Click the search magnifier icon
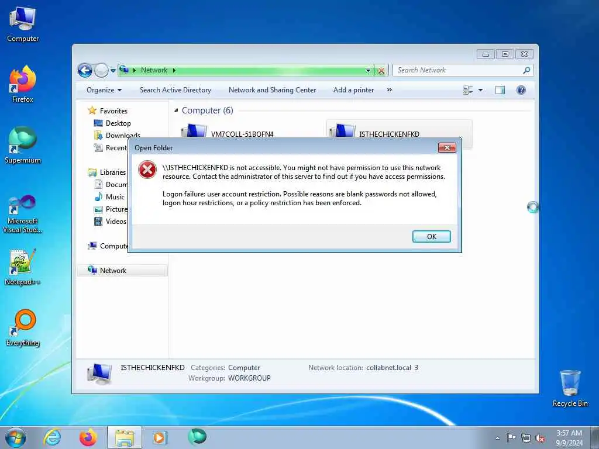599x449 pixels. 526,70
